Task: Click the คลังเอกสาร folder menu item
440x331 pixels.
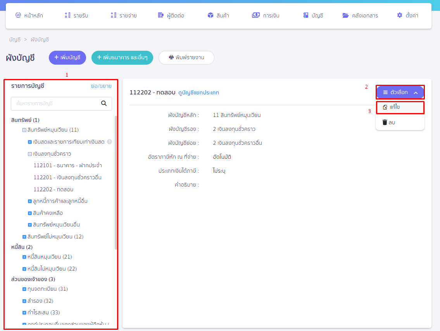Action: [x=360, y=15]
